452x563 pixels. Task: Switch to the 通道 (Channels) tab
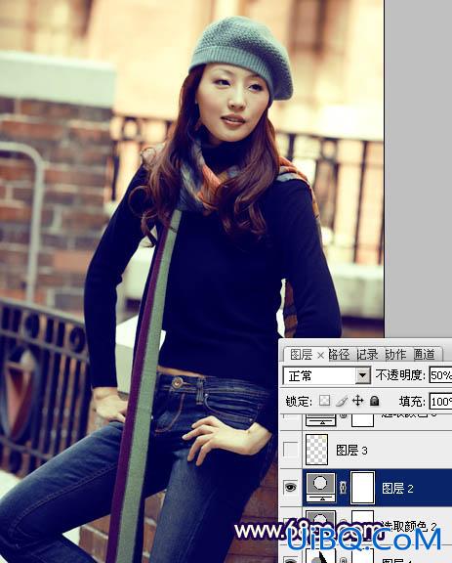425,355
